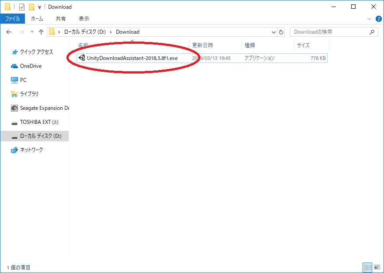Open Seagate Expansion Drive in navigation pane
Image resolution: width=384 pixels, height=273 pixels.
pos(44,108)
